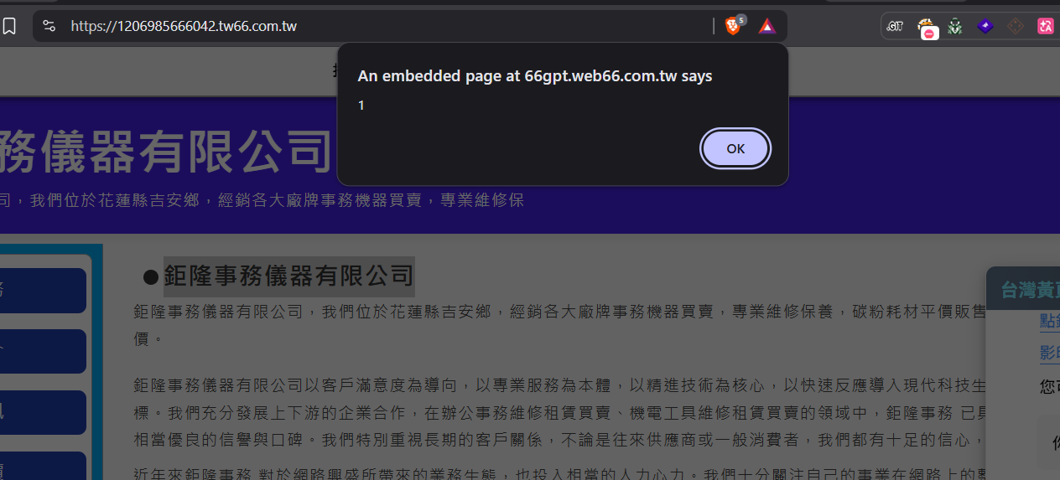This screenshot has width=1060, height=480.
Task: Click the brown dice-diamond extension icon
Action: (x=1016, y=26)
